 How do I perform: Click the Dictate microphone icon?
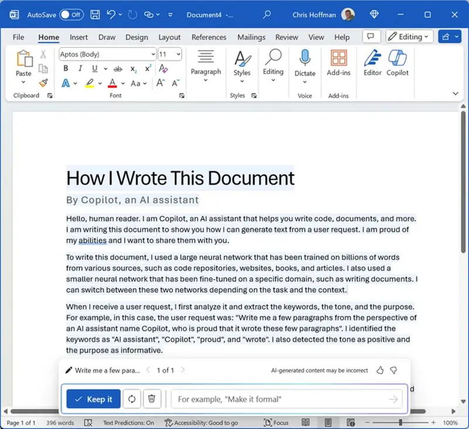[x=305, y=58]
